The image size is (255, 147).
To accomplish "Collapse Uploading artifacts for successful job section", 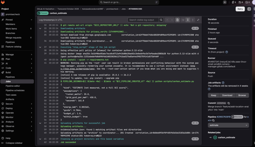I will [x=40, y=123].
